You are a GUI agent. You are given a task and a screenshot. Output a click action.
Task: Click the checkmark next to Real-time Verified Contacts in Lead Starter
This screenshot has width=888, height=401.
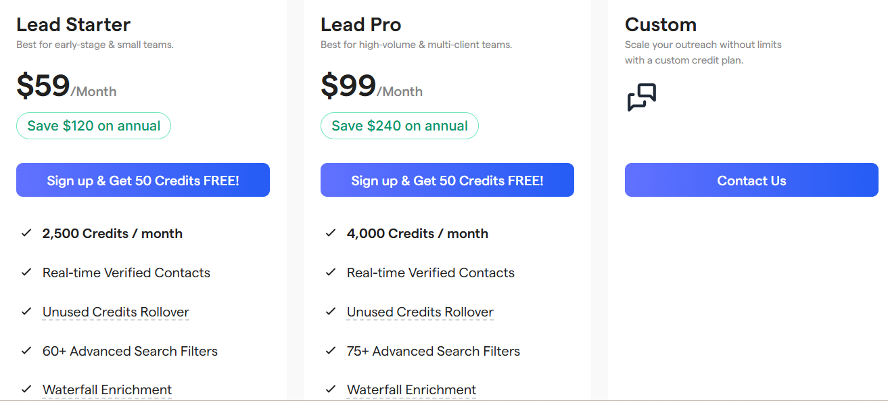[26, 272]
